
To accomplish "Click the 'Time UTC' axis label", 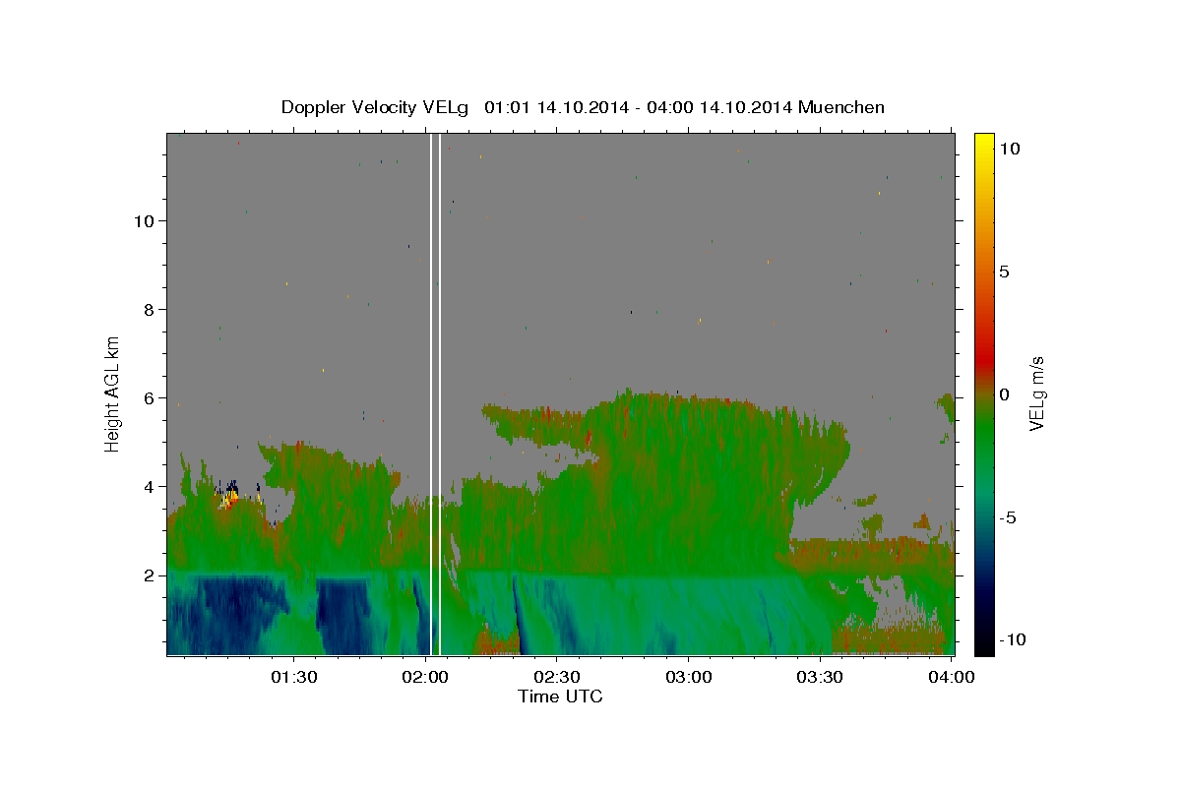I will [560, 696].
